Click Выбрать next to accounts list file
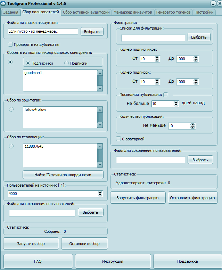Image resolution: width=222 pixels, height=270 pixels. [x=92, y=32]
